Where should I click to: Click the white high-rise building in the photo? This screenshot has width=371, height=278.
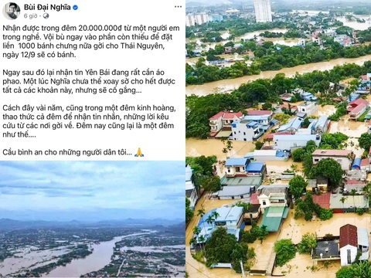coord(263,11)
